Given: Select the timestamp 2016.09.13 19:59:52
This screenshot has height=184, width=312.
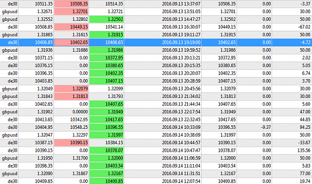Looking at the screenshot, I should point(181,50).
